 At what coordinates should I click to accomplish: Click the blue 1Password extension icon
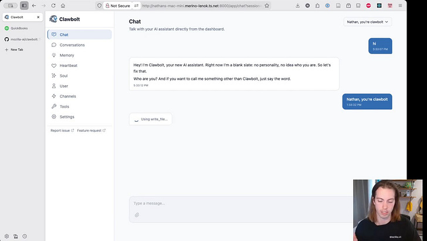(328, 5)
